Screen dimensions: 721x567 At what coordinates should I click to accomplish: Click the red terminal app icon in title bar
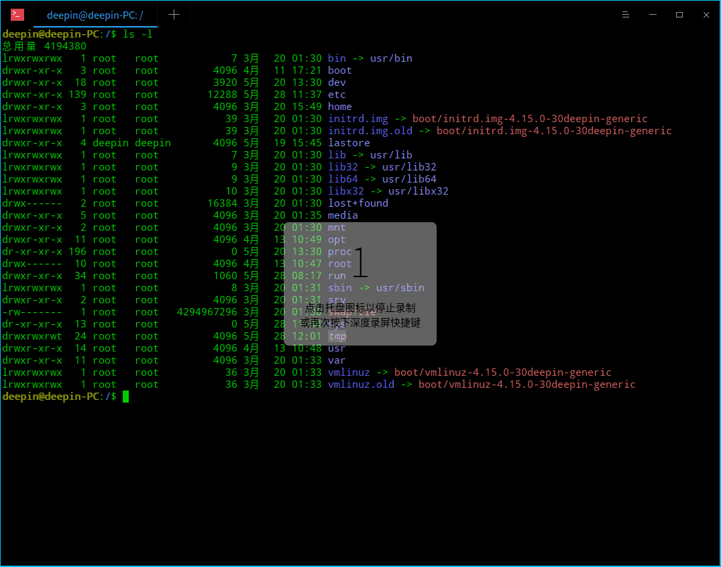(x=17, y=15)
